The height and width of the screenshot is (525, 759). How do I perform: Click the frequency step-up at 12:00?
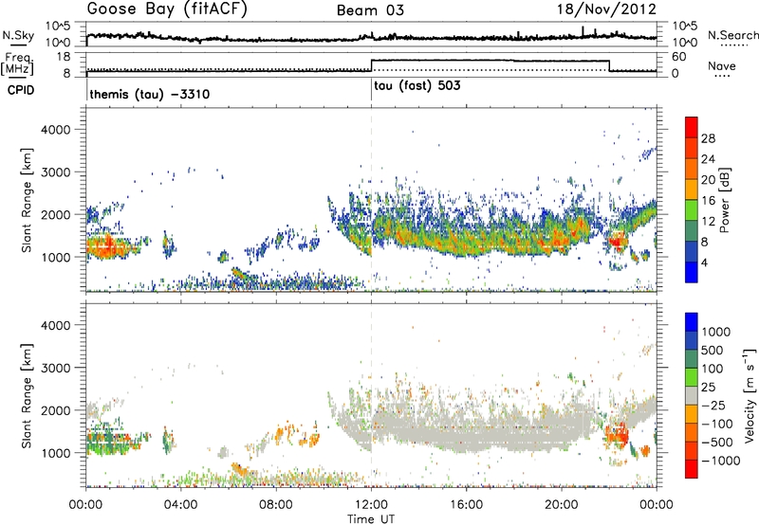pyautogui.click(x=371, y=65)
